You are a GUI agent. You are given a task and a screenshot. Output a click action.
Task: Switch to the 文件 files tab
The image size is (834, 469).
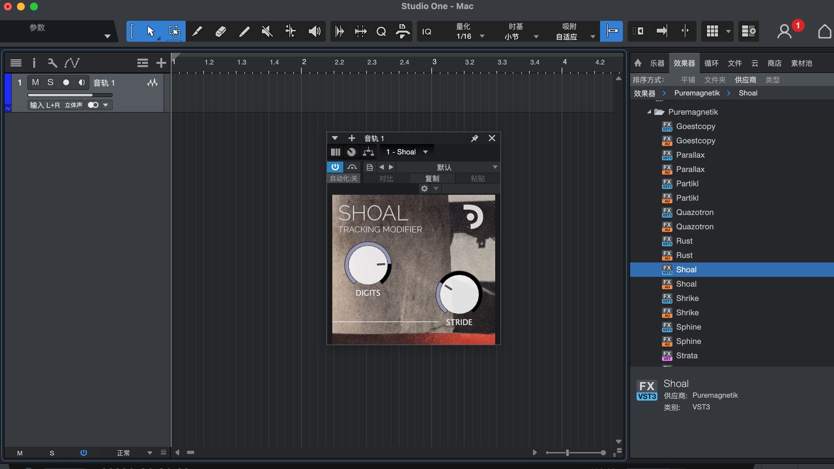[x=735, y=63]
